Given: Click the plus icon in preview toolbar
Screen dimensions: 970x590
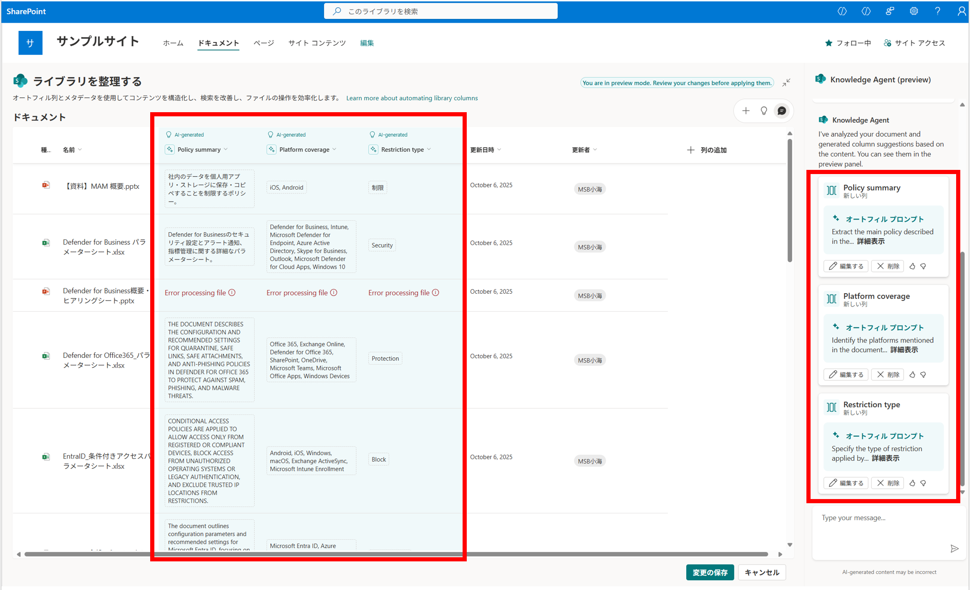Looking at the screenshot, I should point(746,111).
